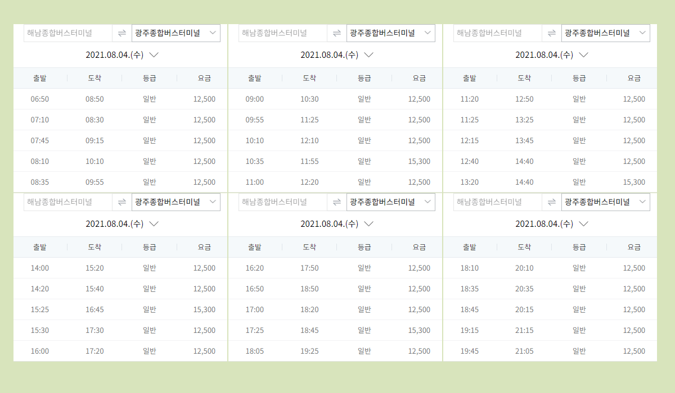Select the 13:20 departure time
This screenshot has height=393, width=675.
(x=470, y=182)
